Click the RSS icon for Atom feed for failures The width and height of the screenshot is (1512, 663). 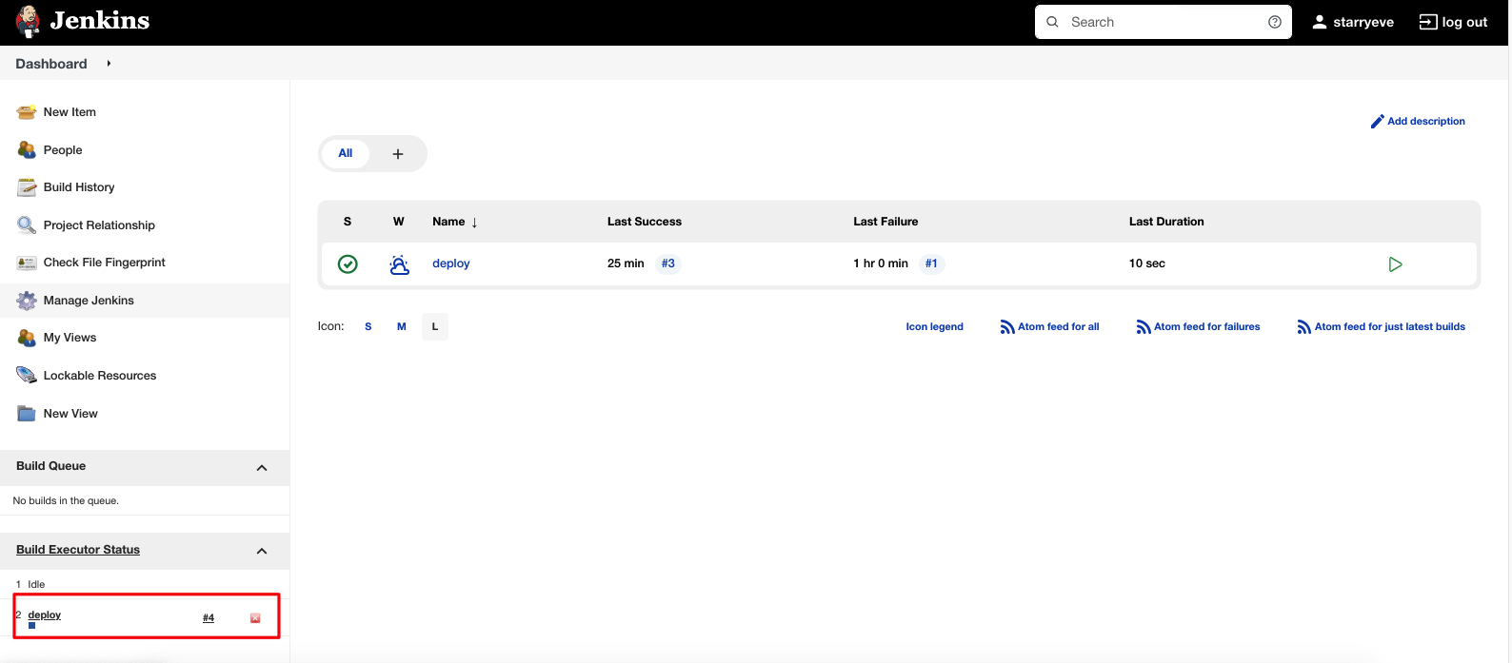(x=1144, y=327)
